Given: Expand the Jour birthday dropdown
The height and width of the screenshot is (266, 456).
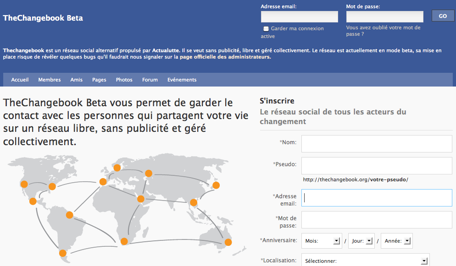Looking at the screenshot, I should pos(361,241).
